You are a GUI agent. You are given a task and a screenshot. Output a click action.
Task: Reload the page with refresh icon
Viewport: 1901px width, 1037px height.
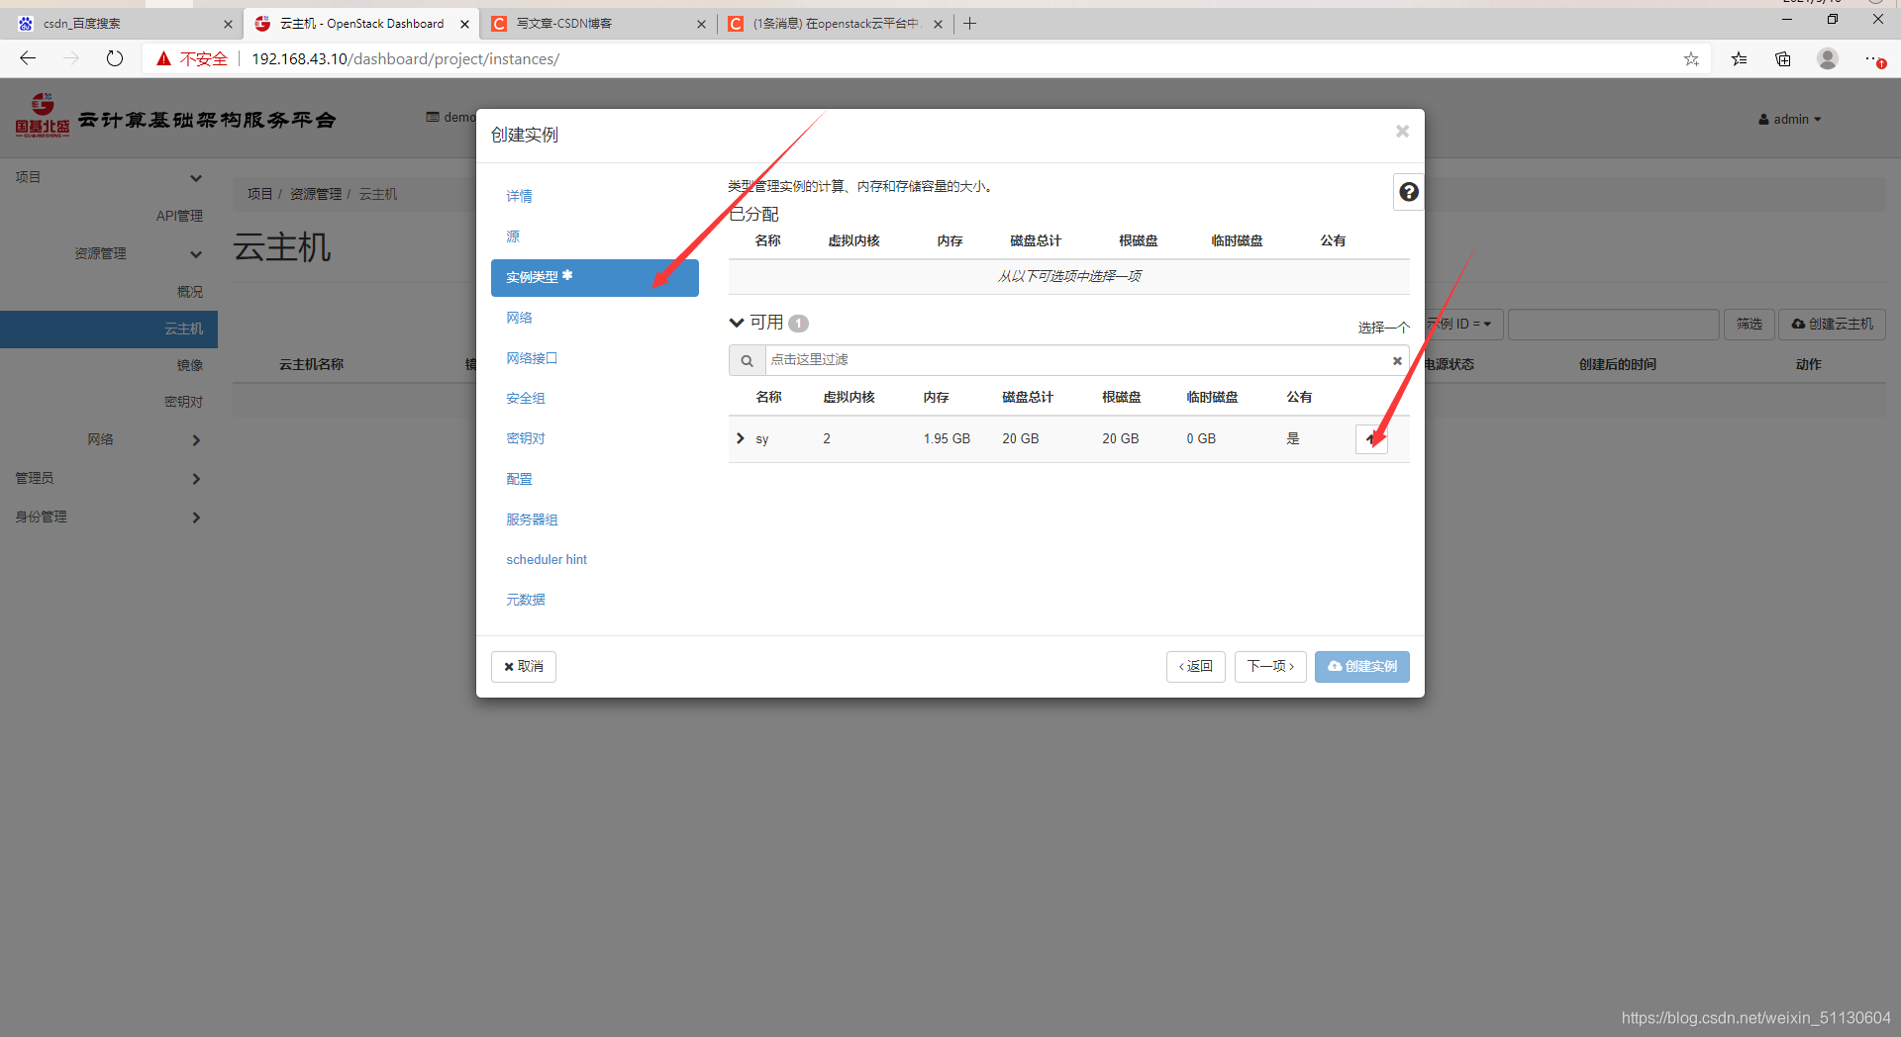point(115,58)
